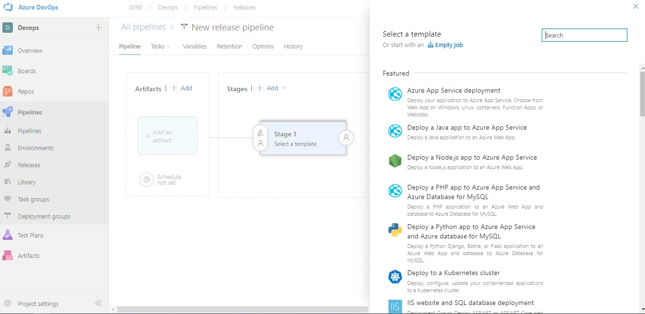Expand the Add stage dropdown arrow
This screenshot has height=314, width=645.
284,88
